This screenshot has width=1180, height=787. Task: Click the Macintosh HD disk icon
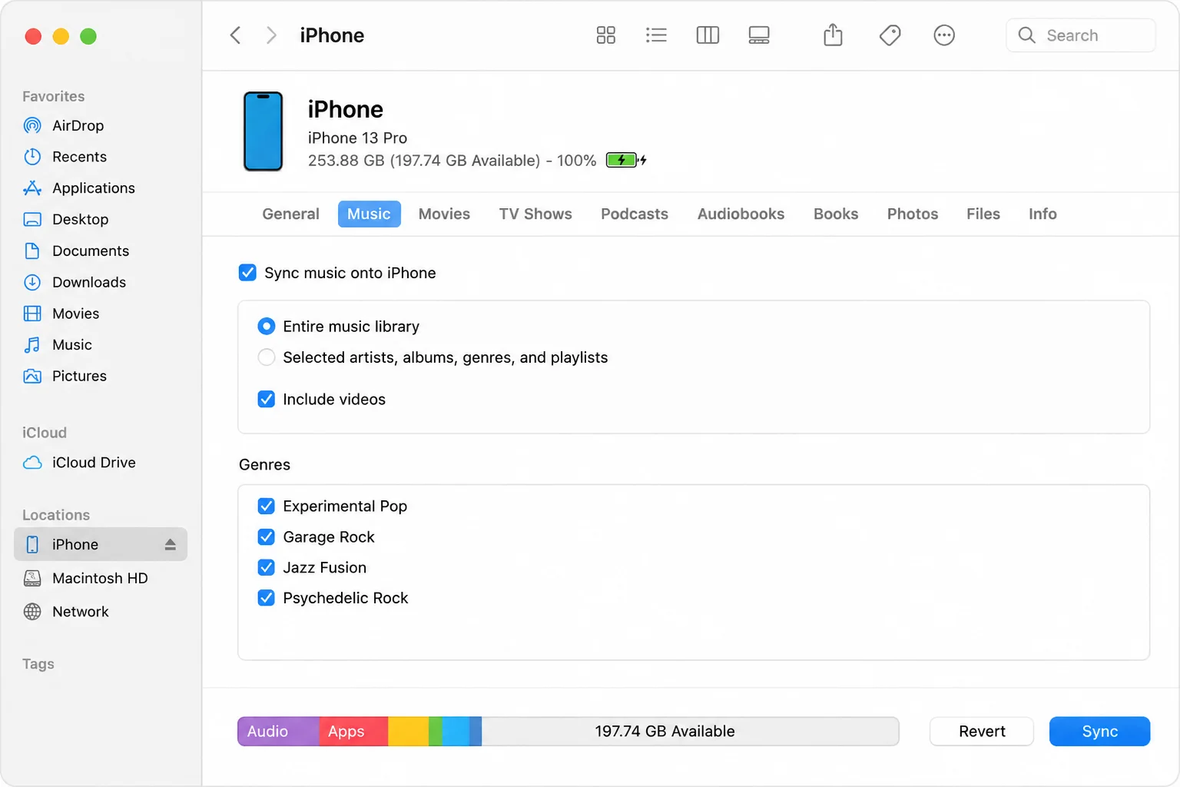tap(32, 579)
